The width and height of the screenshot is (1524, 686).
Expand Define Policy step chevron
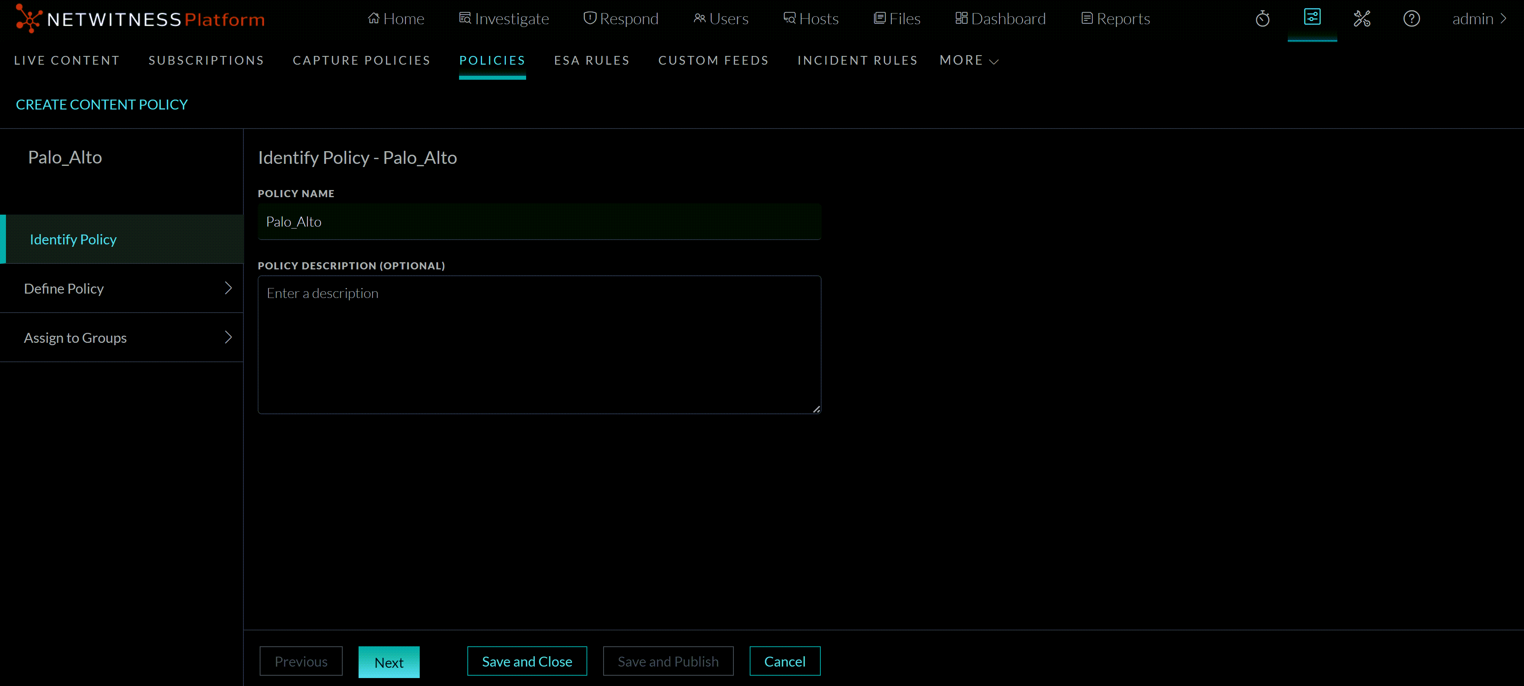[x=228, y=288]
